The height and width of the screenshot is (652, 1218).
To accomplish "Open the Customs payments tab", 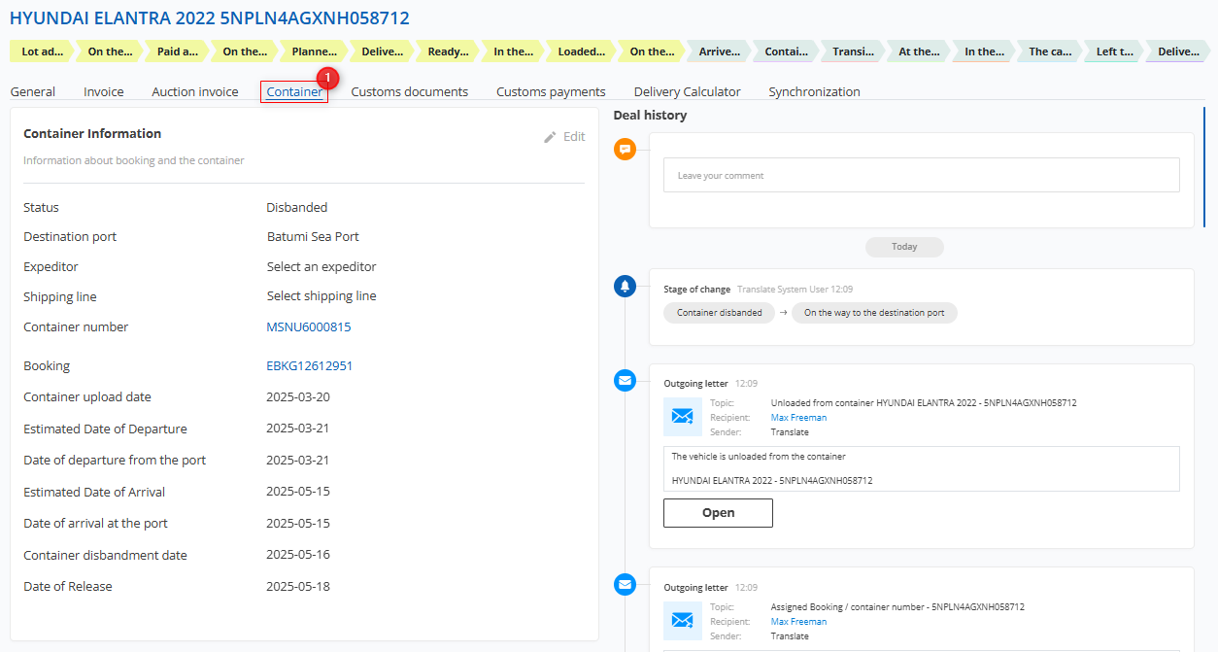I will pyautogui.click(x=551, y=91).
